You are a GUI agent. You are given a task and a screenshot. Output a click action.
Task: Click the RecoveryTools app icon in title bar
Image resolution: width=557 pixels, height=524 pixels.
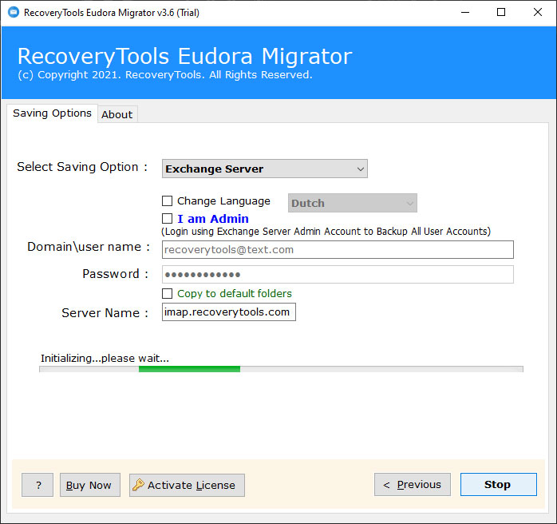click(13, 13)
